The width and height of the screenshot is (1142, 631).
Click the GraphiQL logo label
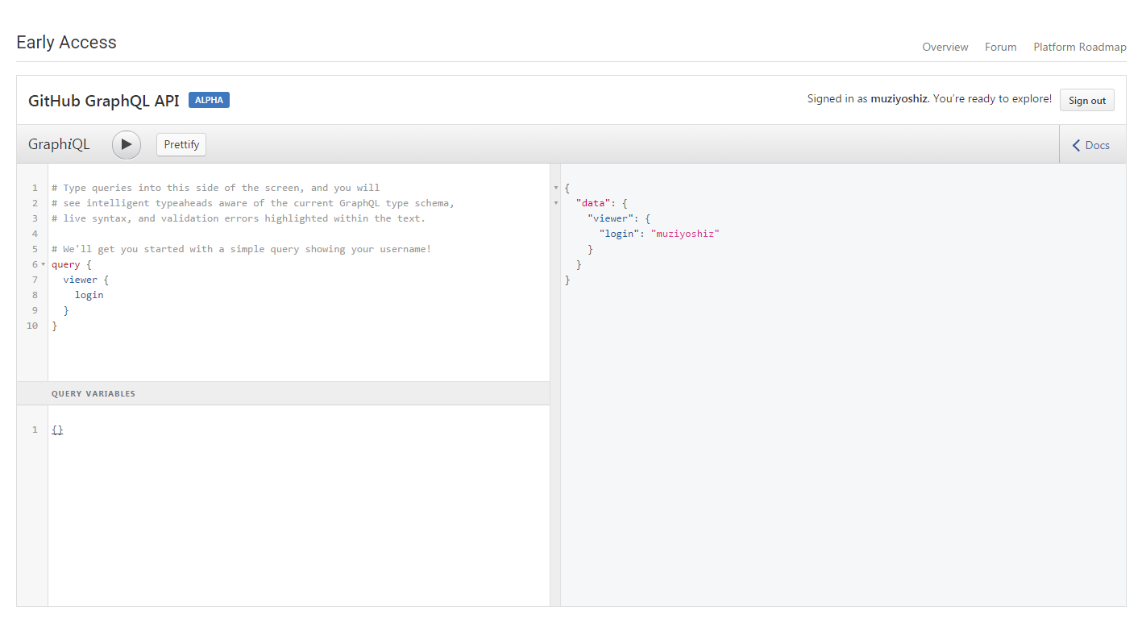pos(59,143)
